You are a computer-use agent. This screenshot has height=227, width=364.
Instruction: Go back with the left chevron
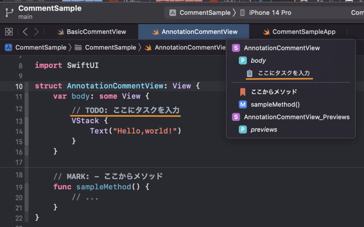pos(25,32)
